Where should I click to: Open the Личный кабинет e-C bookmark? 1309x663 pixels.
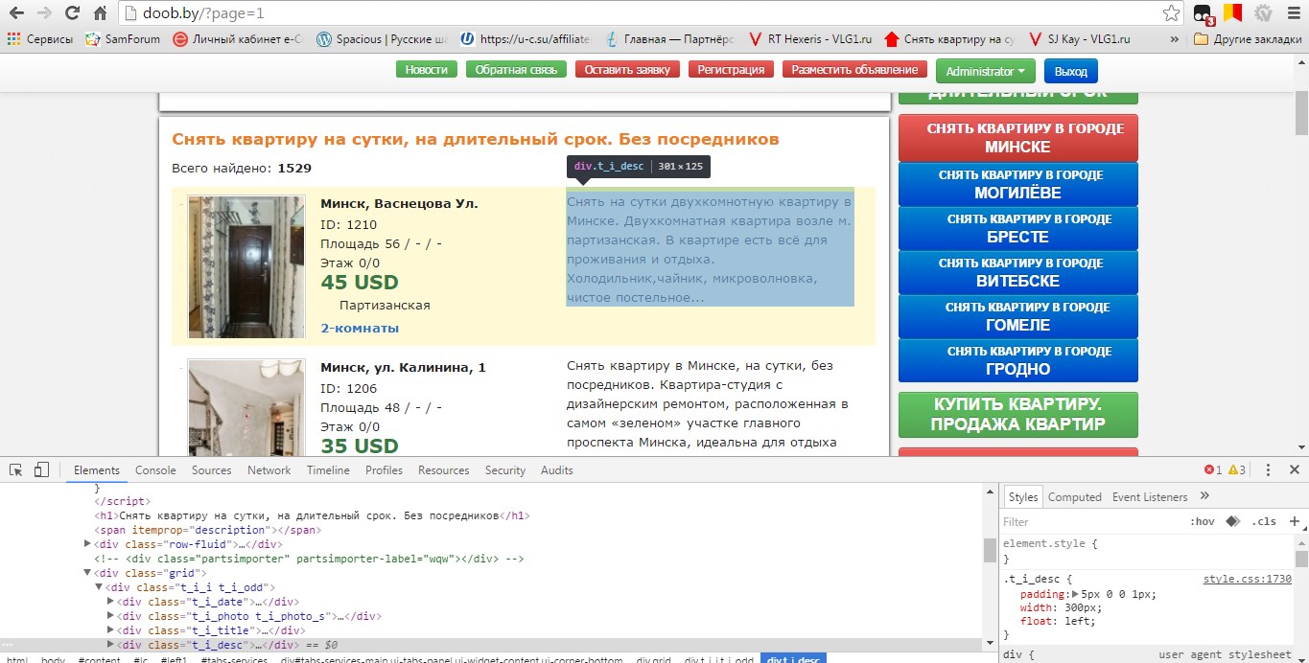(x=238, y=39)
